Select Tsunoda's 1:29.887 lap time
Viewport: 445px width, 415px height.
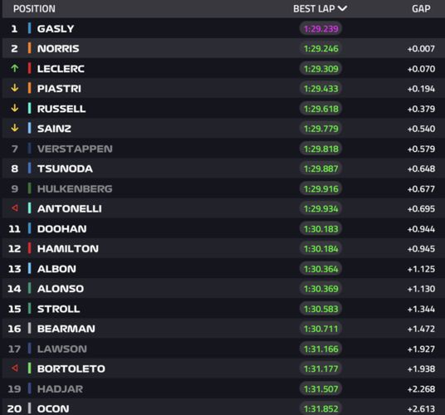tap(320, 168)
